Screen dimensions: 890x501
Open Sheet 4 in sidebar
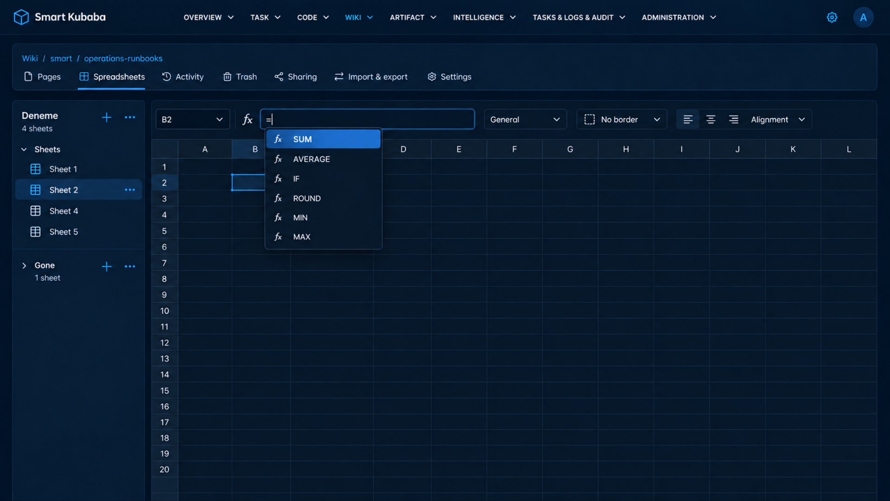point(79,211)
